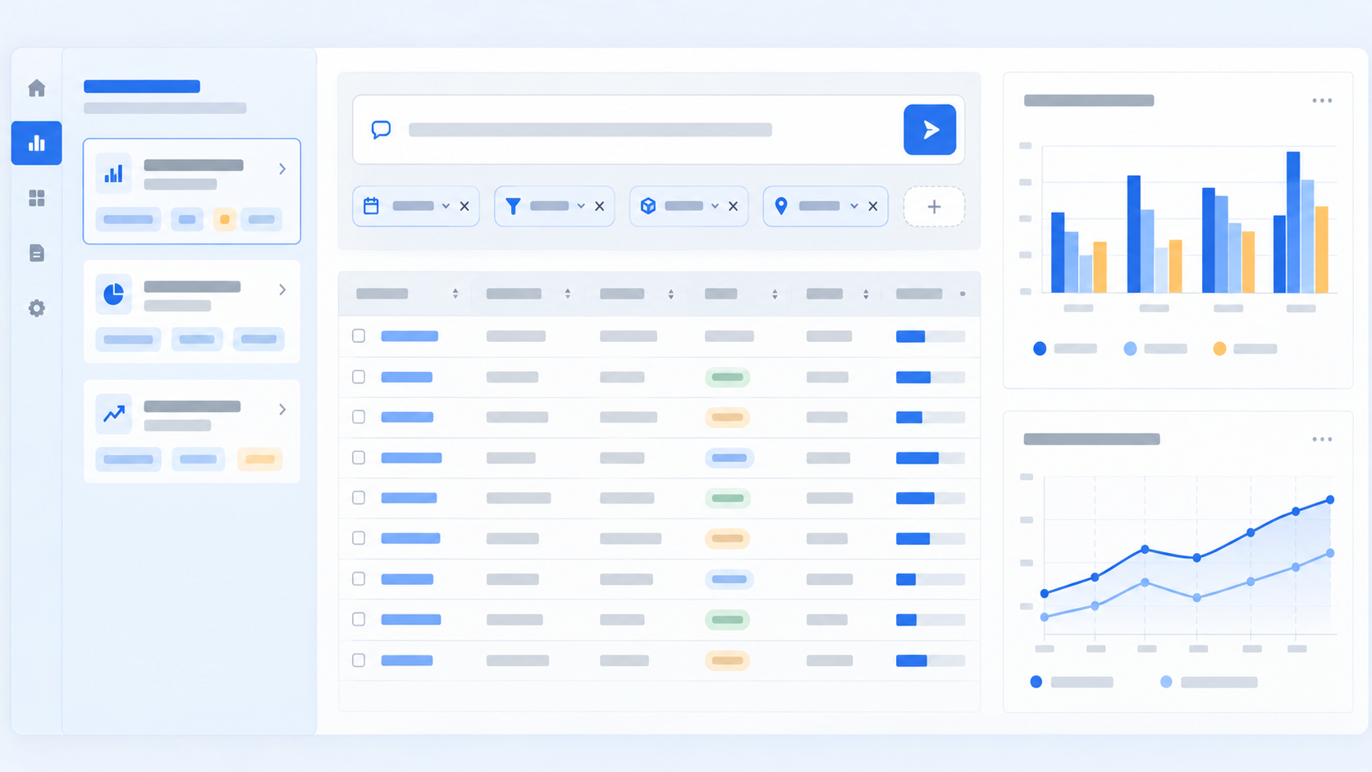The height and width of the screenshot is (772, 1372).
Task: Open the document reports sidebar icon
Action: point(36,253)
